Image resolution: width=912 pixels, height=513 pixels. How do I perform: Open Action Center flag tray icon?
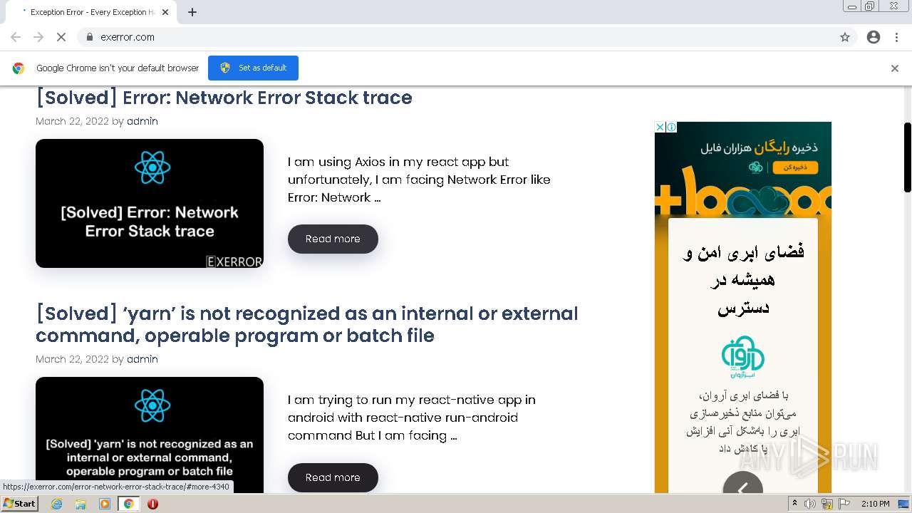844,504
